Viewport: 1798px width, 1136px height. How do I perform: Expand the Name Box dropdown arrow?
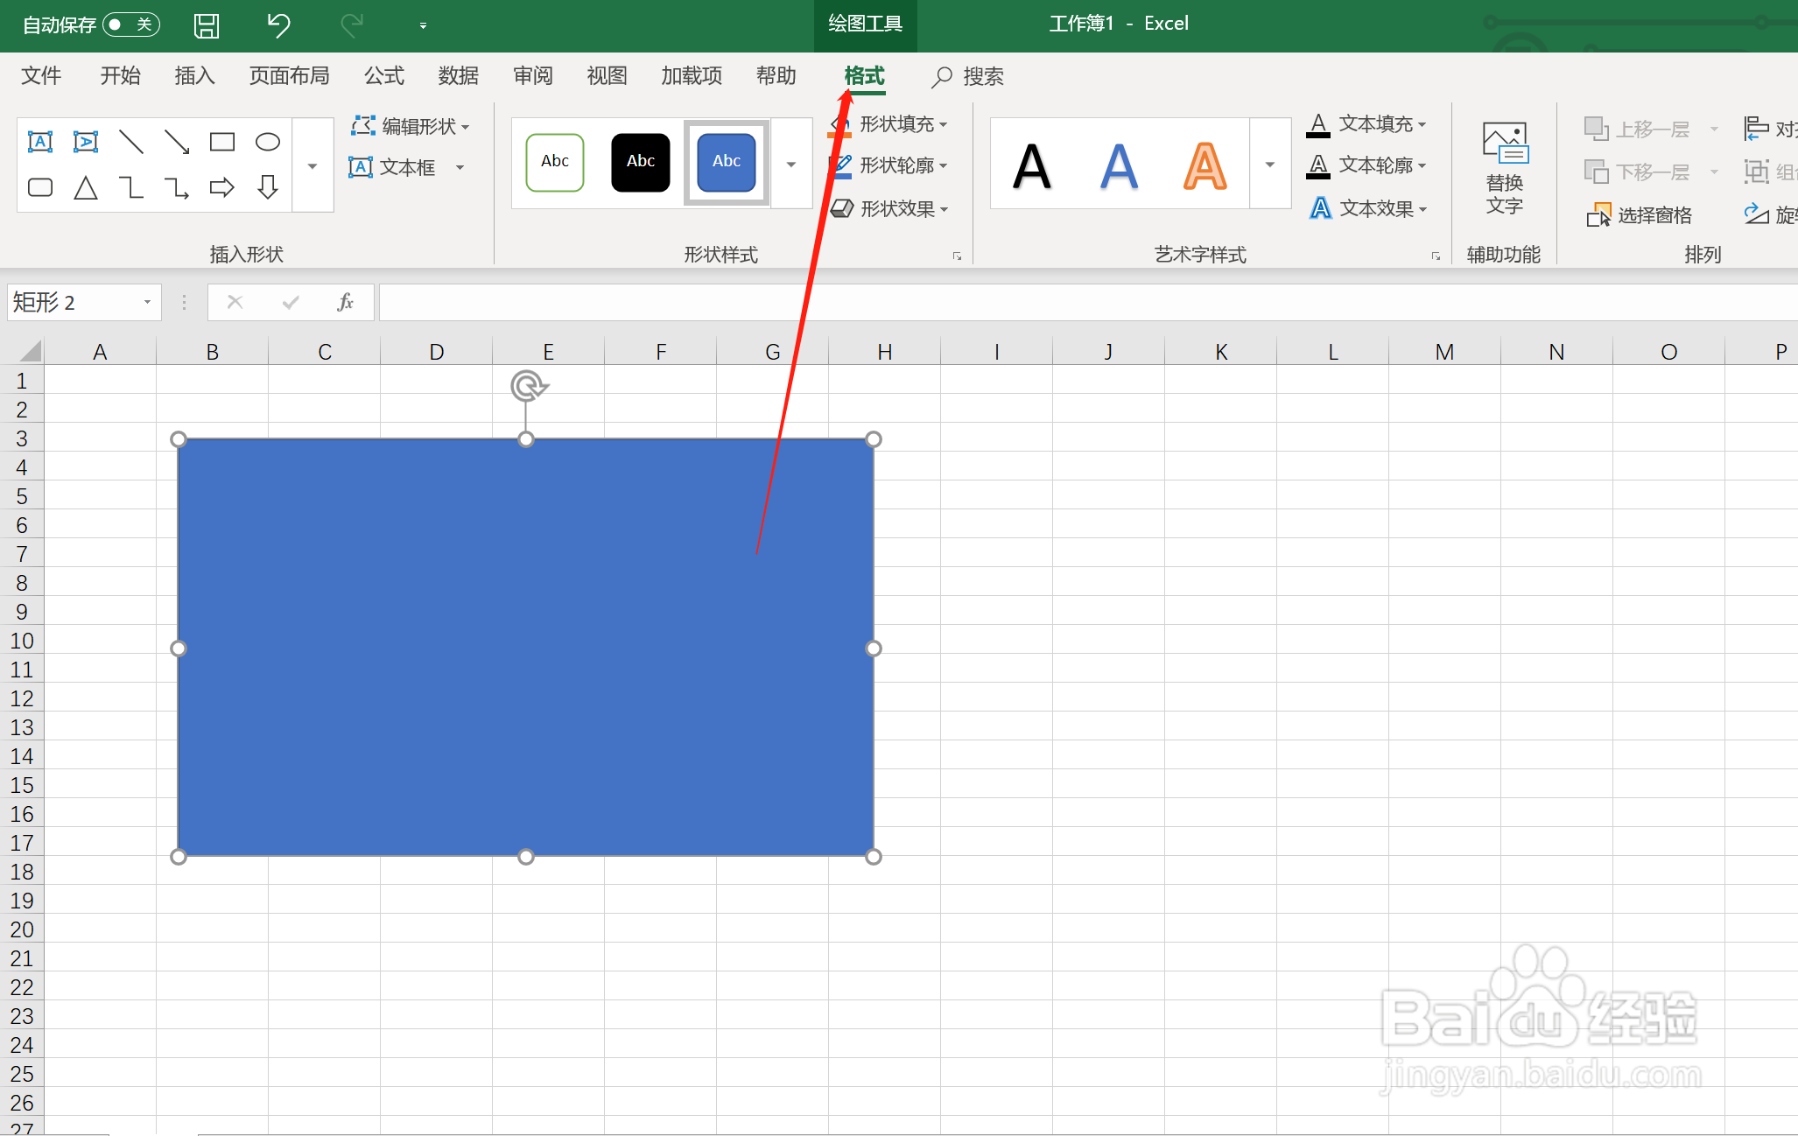point(147,302)
